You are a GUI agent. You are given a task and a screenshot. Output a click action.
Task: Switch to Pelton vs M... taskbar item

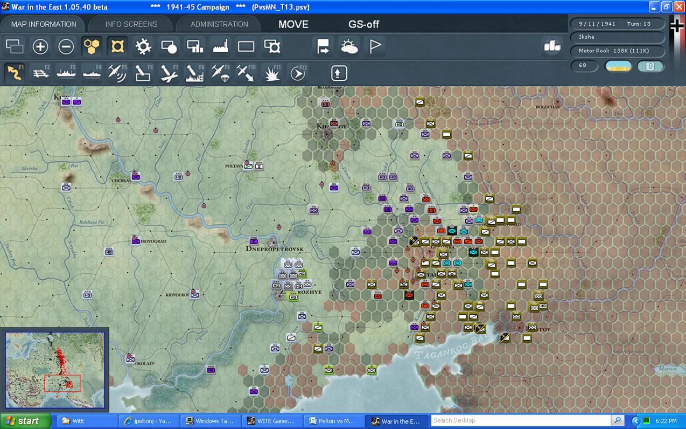click(334, 421)
